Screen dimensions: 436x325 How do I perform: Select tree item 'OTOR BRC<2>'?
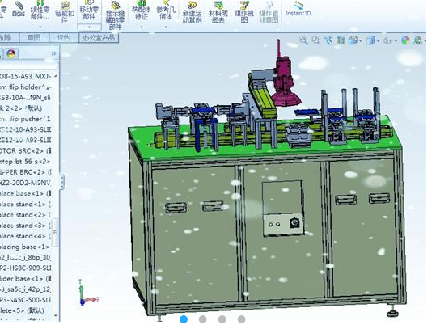(x=26, y=151)
